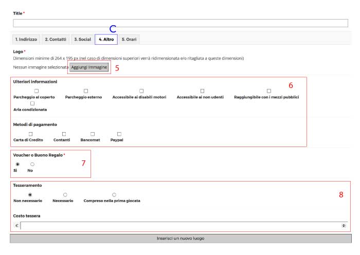Screen dimensions: 360x255
Task: Pick Compreso nella prima giocata option
Action: (x=114, y=195)
